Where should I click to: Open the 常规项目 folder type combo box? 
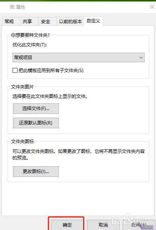(x=79, y=58)
